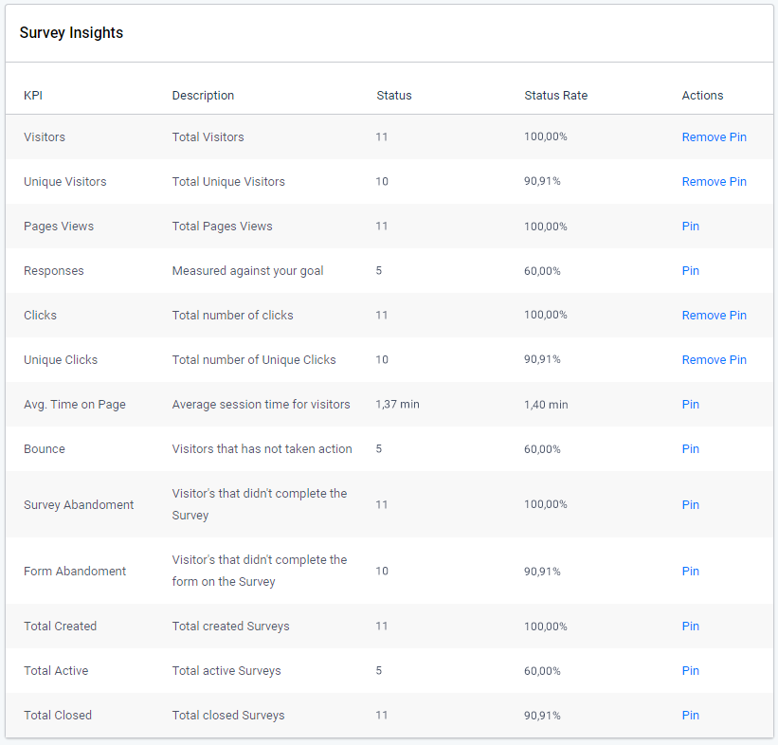Pin the Pages Views KPI

click(x=690, y=226)
